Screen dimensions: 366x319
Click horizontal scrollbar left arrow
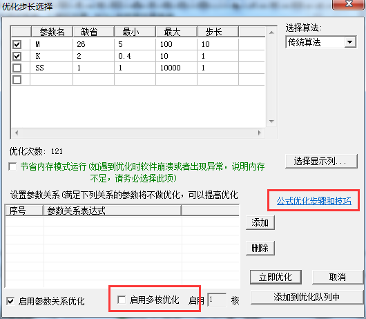(x=17, y=133)
